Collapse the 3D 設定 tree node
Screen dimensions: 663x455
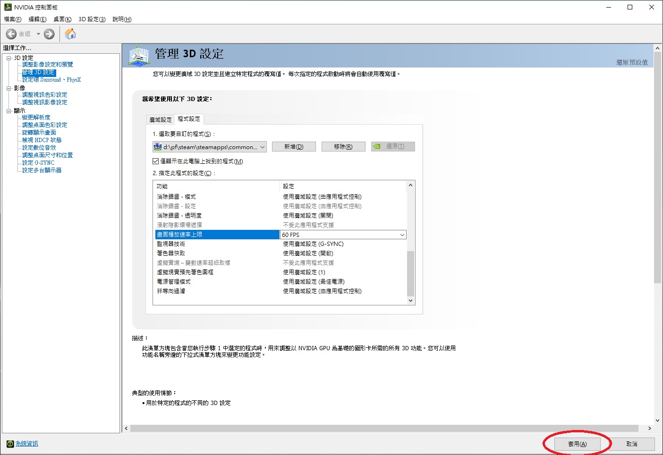[8, 58]
